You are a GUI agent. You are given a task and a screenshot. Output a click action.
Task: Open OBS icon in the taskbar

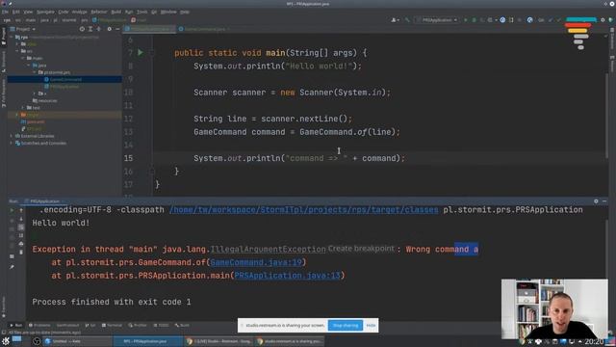pyautogui.click(x=37, y=341)
